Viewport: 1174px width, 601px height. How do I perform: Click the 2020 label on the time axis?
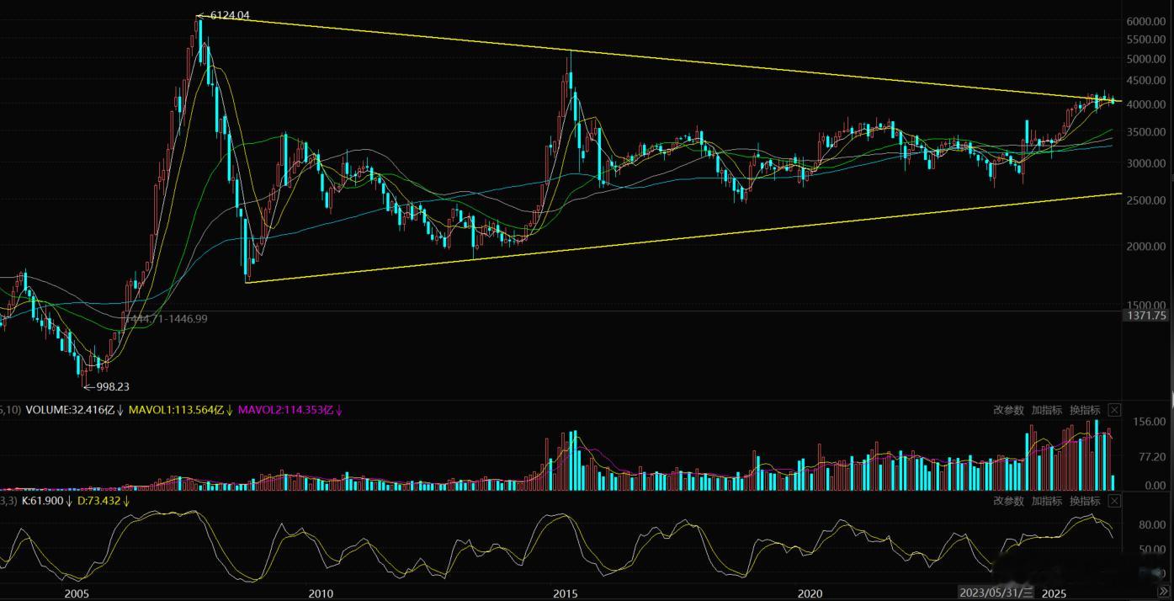pos(810,593)
